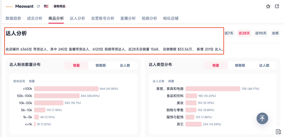Select the 近7天 time range
284x137 pixels.
tap(229, 33)
